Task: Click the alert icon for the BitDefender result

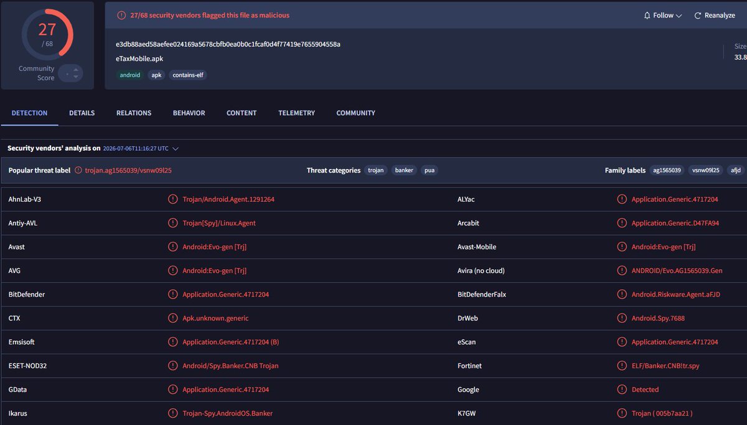Action: click(172, 294)
